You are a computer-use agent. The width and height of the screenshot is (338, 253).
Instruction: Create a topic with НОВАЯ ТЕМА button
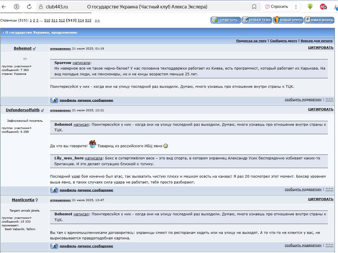coord(257,20)
